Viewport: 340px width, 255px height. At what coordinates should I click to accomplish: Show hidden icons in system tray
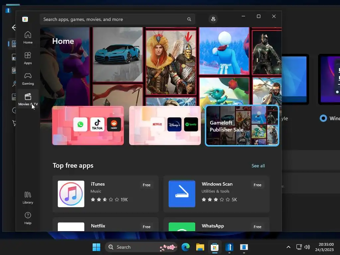(x=289, y=247)
